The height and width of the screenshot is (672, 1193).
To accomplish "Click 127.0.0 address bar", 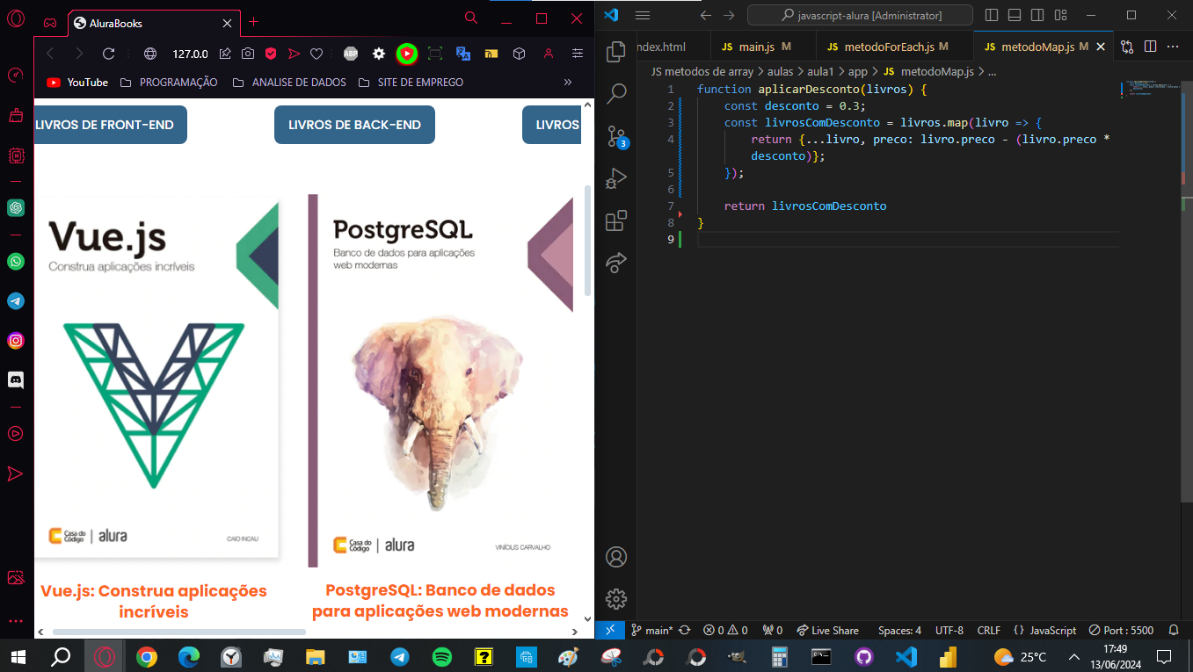I will [190, 54].
